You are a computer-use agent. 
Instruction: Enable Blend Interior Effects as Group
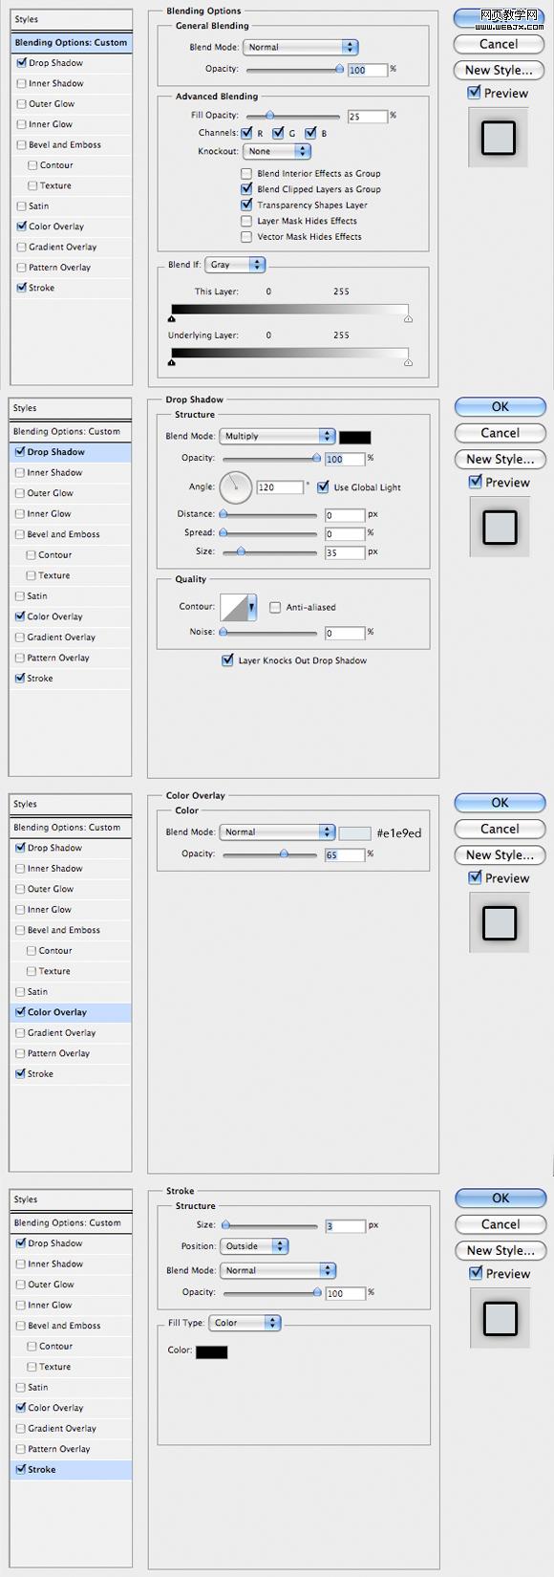coord(246,174)
